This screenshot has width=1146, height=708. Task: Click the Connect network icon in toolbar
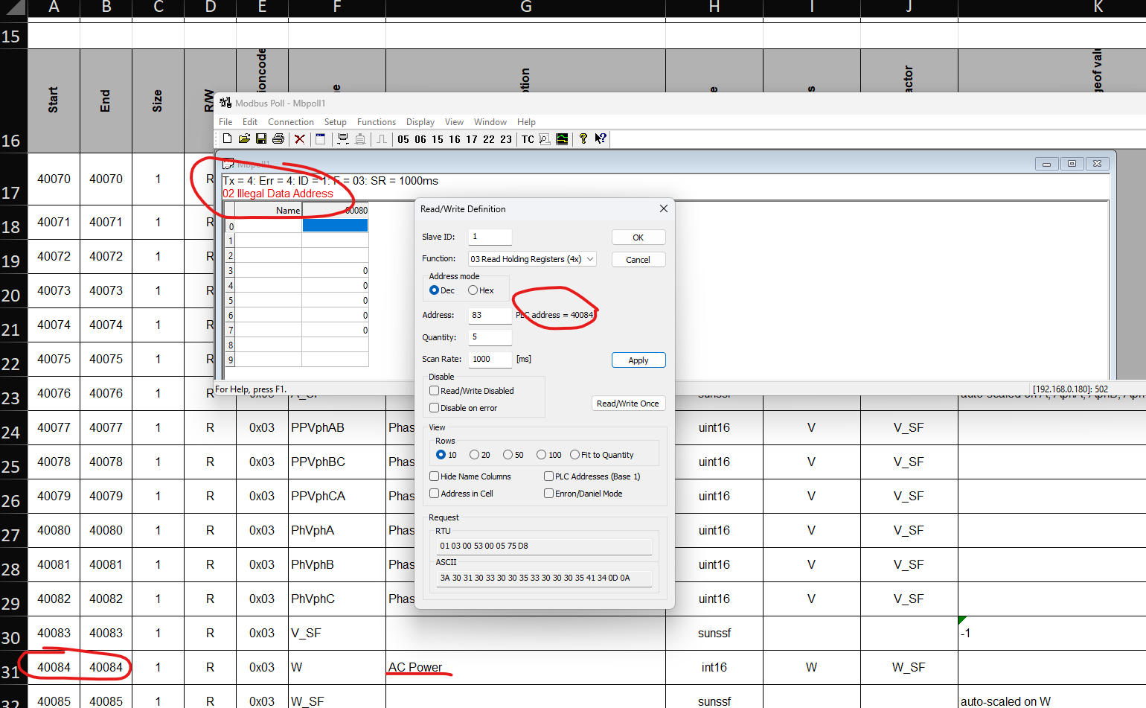point(343,139)
